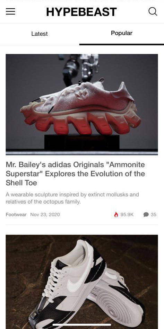The height and width of the screenshot is (329, 164).
Task: Click the Nov 23, 2020 date
Action: pyautogui.click(x=45, y=214)
